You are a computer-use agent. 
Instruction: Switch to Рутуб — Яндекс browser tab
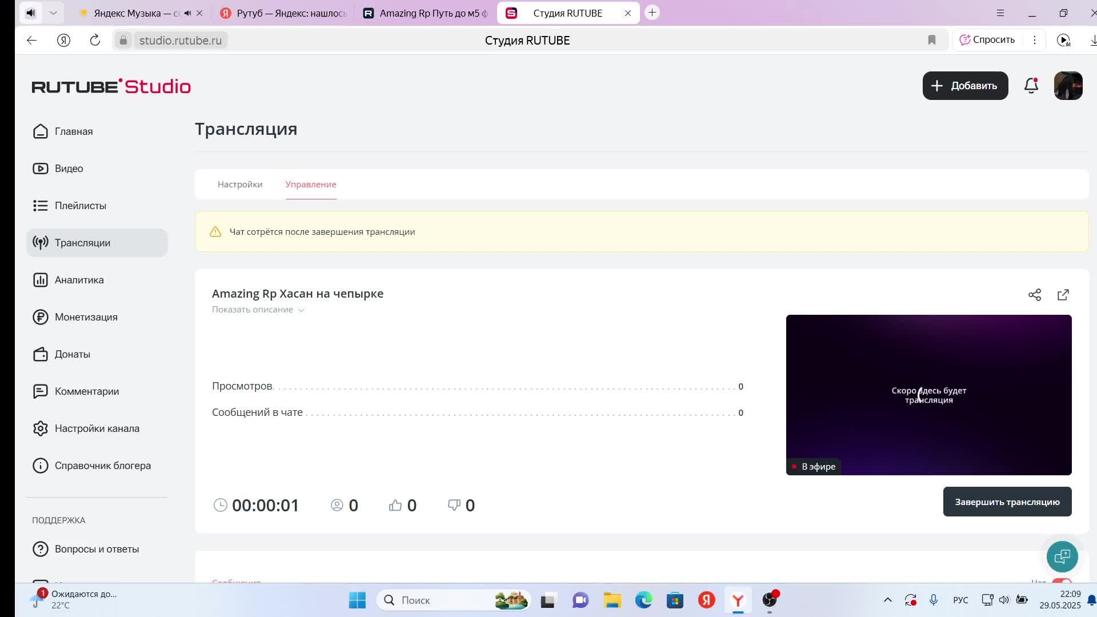tap(283, 13)
